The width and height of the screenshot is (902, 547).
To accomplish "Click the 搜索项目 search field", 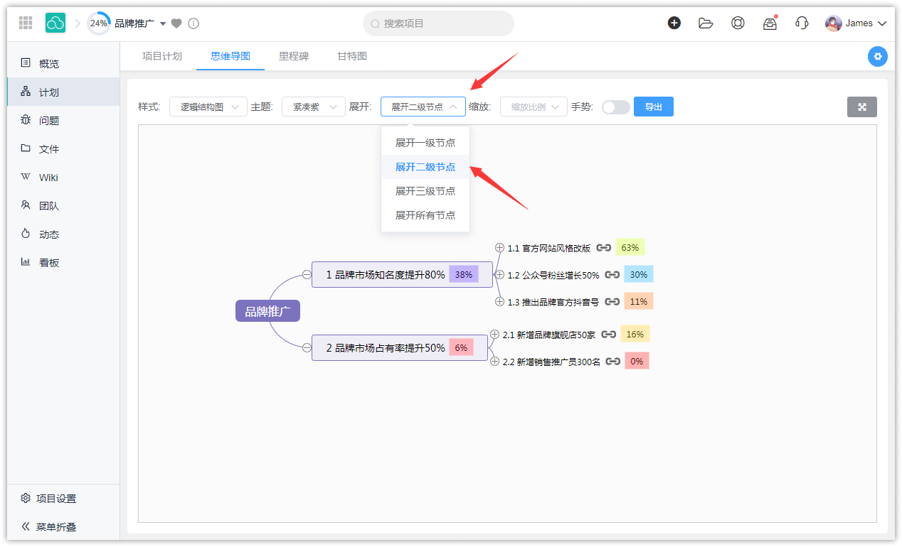I will (x=438, y=23).
